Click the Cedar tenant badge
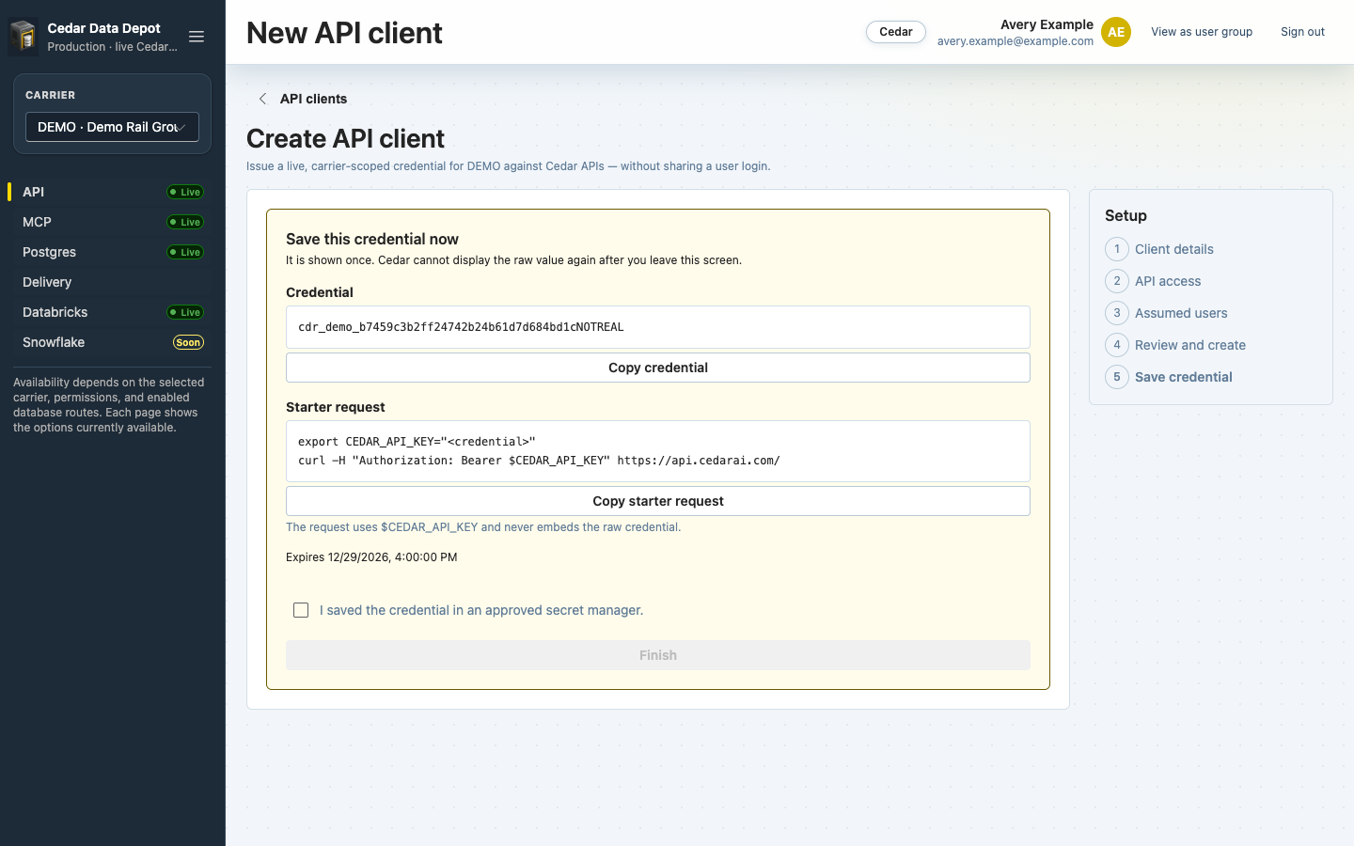This screenshot has width=1354, height=846. 896,32
